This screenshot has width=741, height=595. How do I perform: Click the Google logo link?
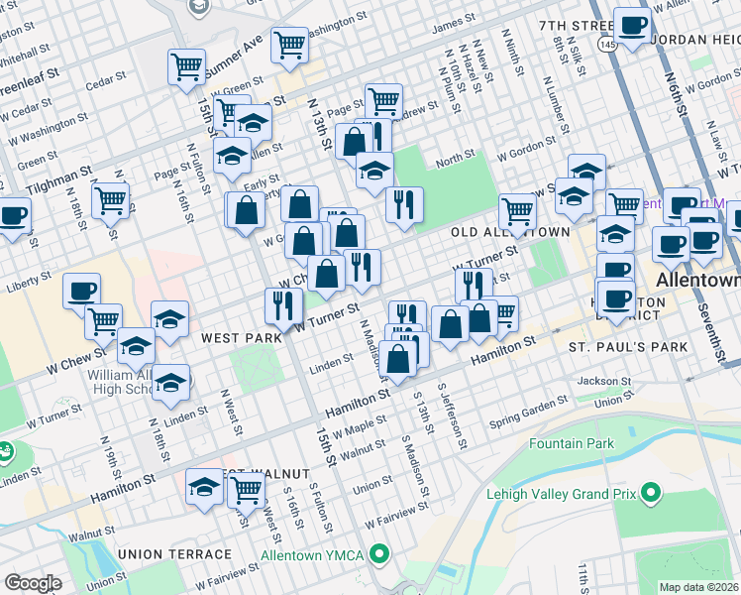point(33,583)
